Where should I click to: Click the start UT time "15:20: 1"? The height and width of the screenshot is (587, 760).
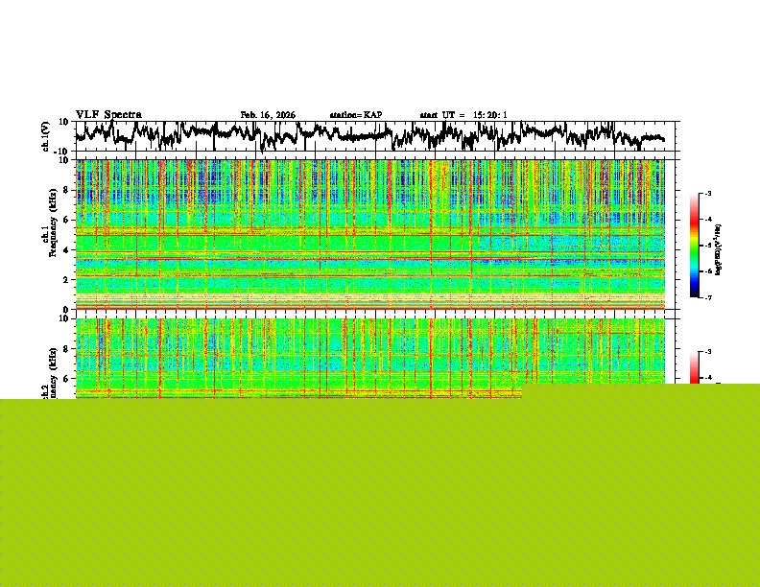click(x=490, y=115)
